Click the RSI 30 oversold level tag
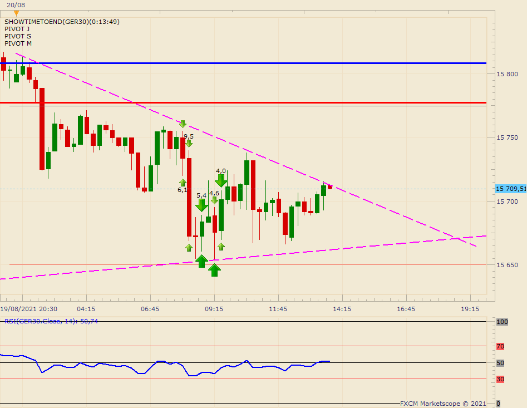The width and height of the screenshot is (527, 408). pos(500,379)
